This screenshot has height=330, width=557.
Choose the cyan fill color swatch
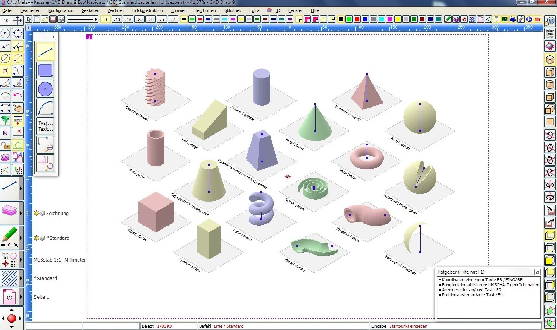pyautogui.click(x=382, y=19)
